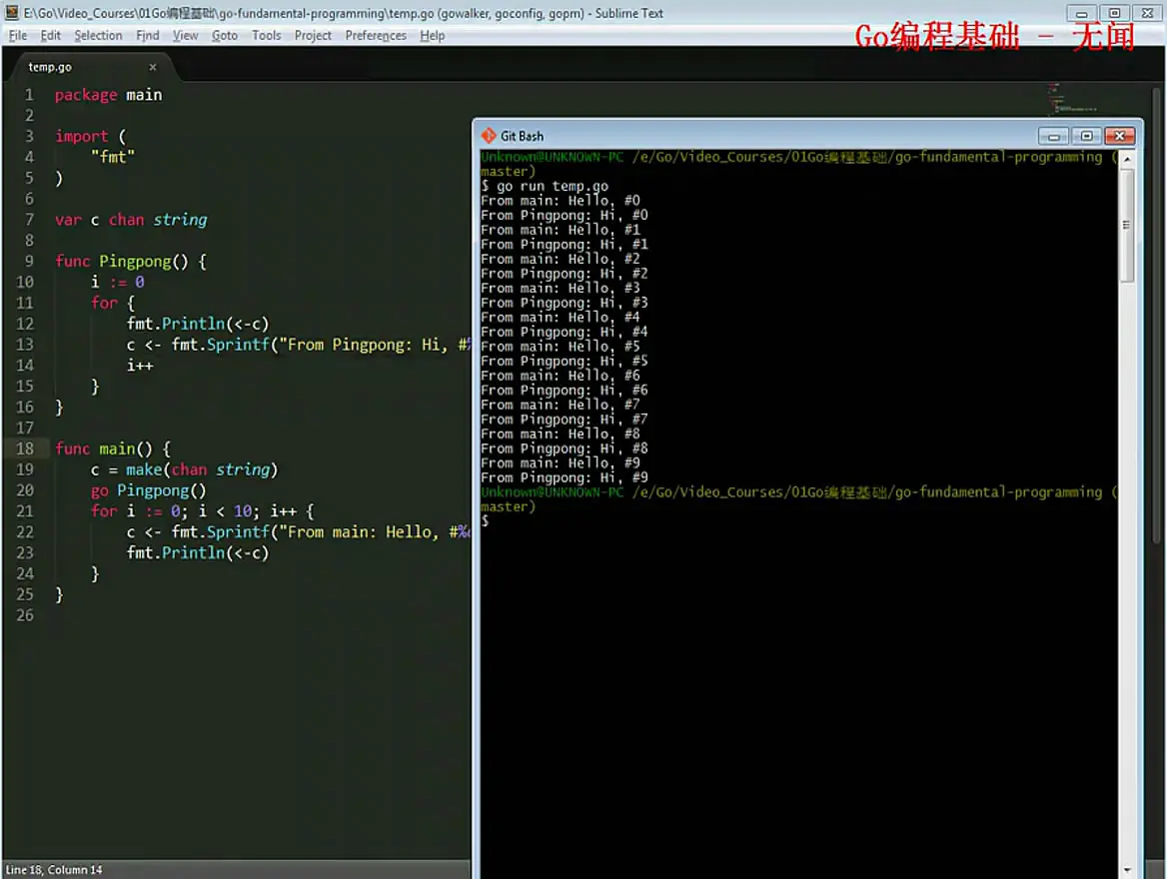
Task: Click 'go Pingpong()' code line
Action: click(x=148, y=490)
